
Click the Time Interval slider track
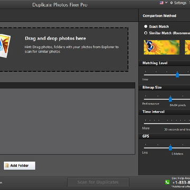pos(167,123)
